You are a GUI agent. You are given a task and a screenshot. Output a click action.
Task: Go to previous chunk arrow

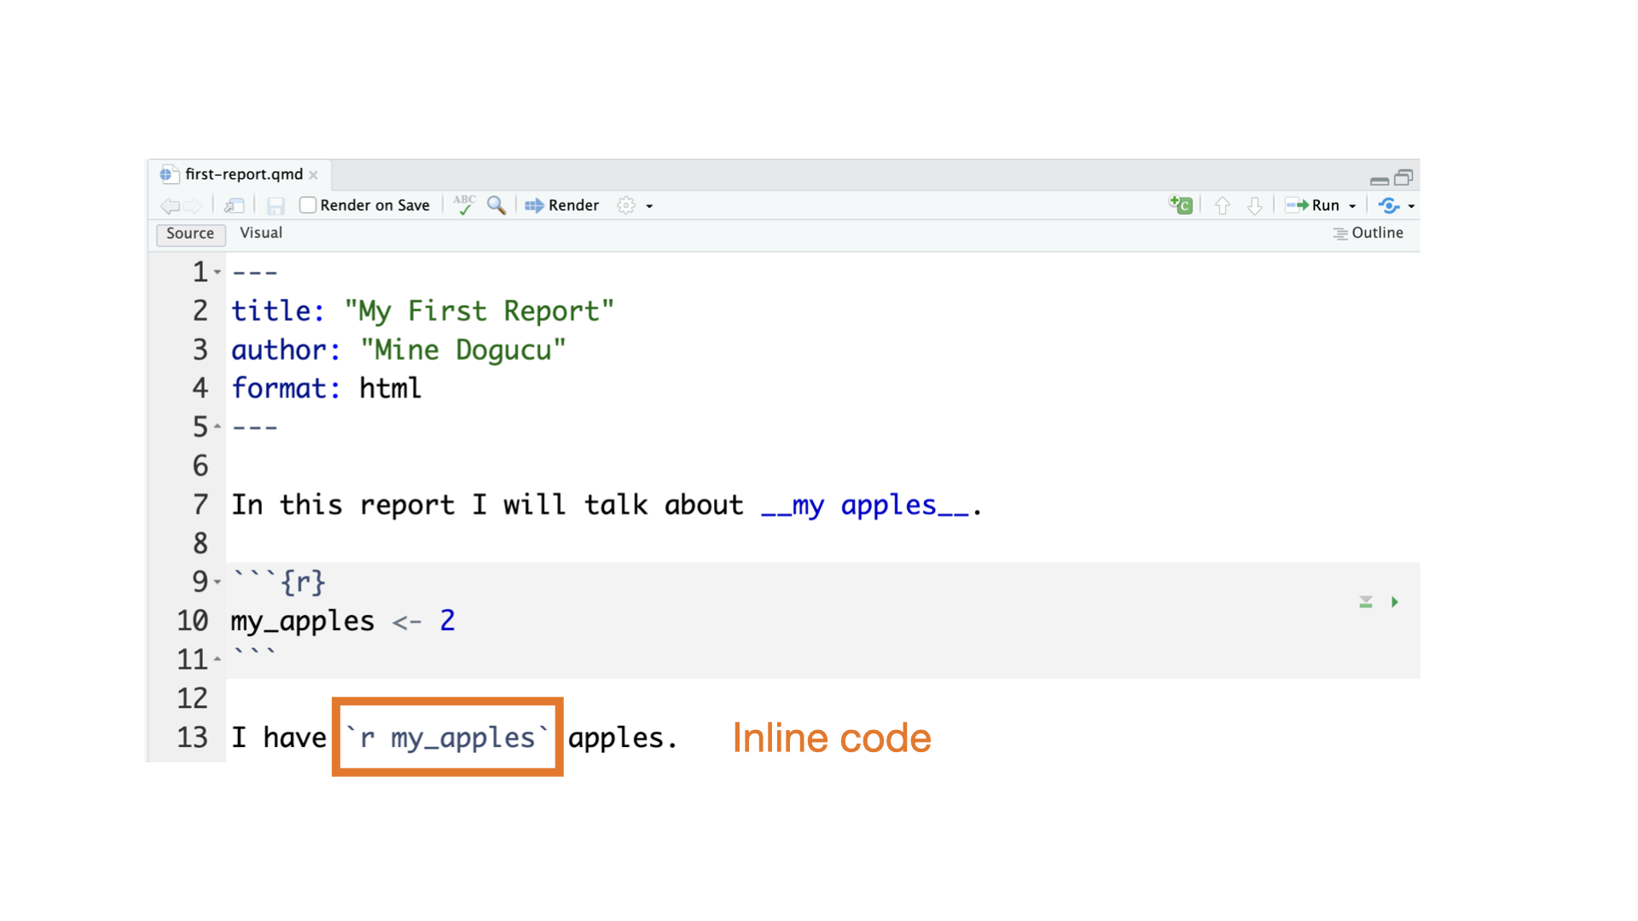tap(1223, 206)
